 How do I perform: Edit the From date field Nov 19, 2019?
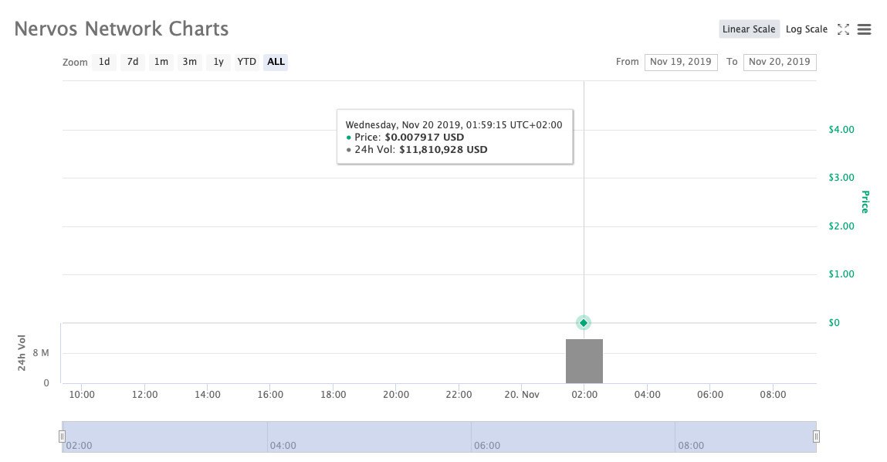coord(681,62)
